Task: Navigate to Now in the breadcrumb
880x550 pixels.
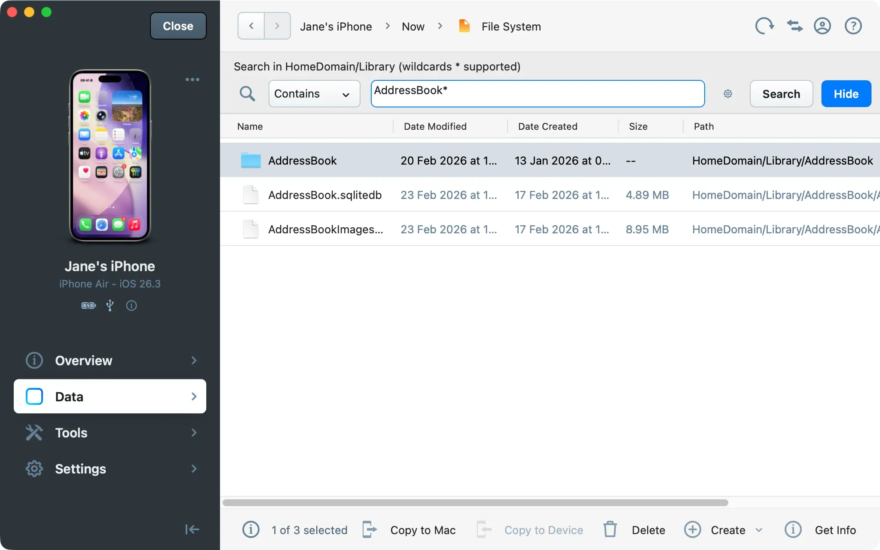Action: (412, 26)
